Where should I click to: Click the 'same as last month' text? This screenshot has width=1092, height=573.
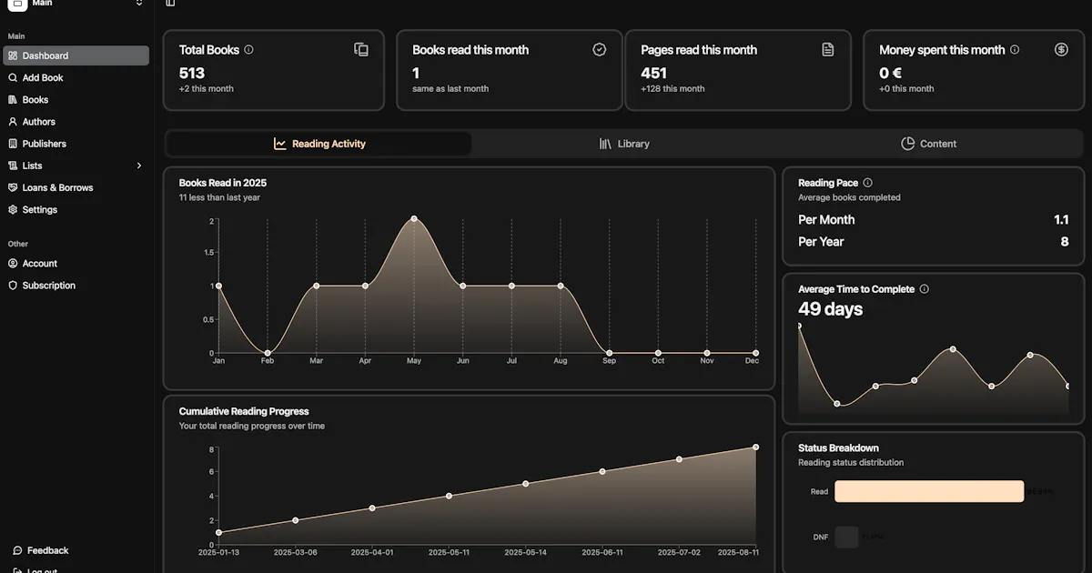pyautogui.click(x=450, y=88)
